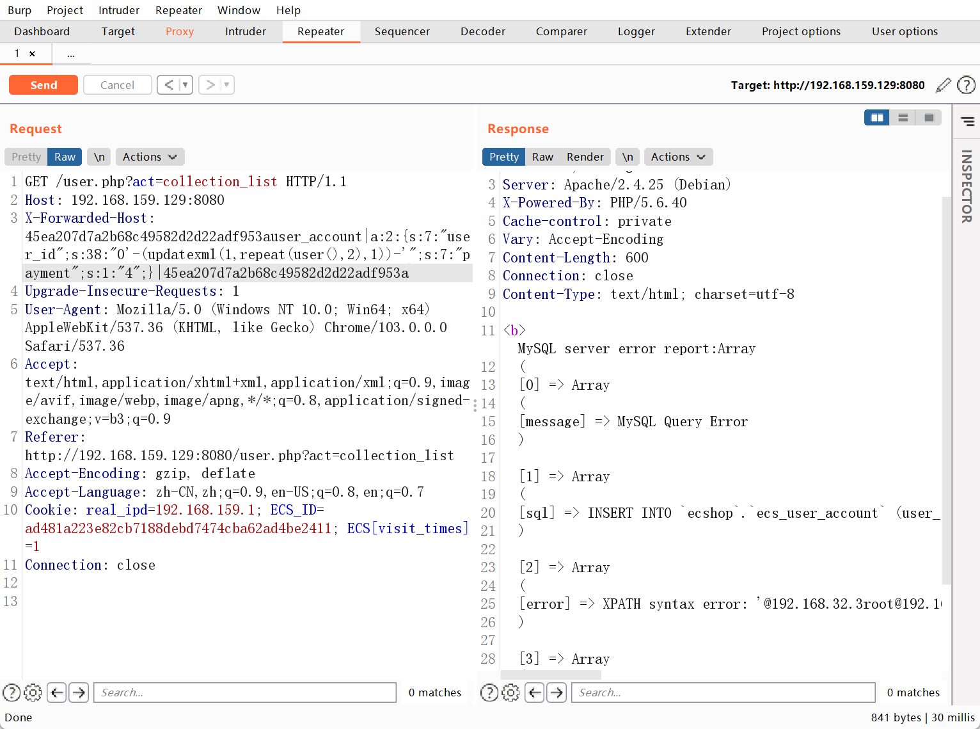Open history dropdown beside forward arrow
This screenshot has height=729, width=980.
[x=227, y=84]
